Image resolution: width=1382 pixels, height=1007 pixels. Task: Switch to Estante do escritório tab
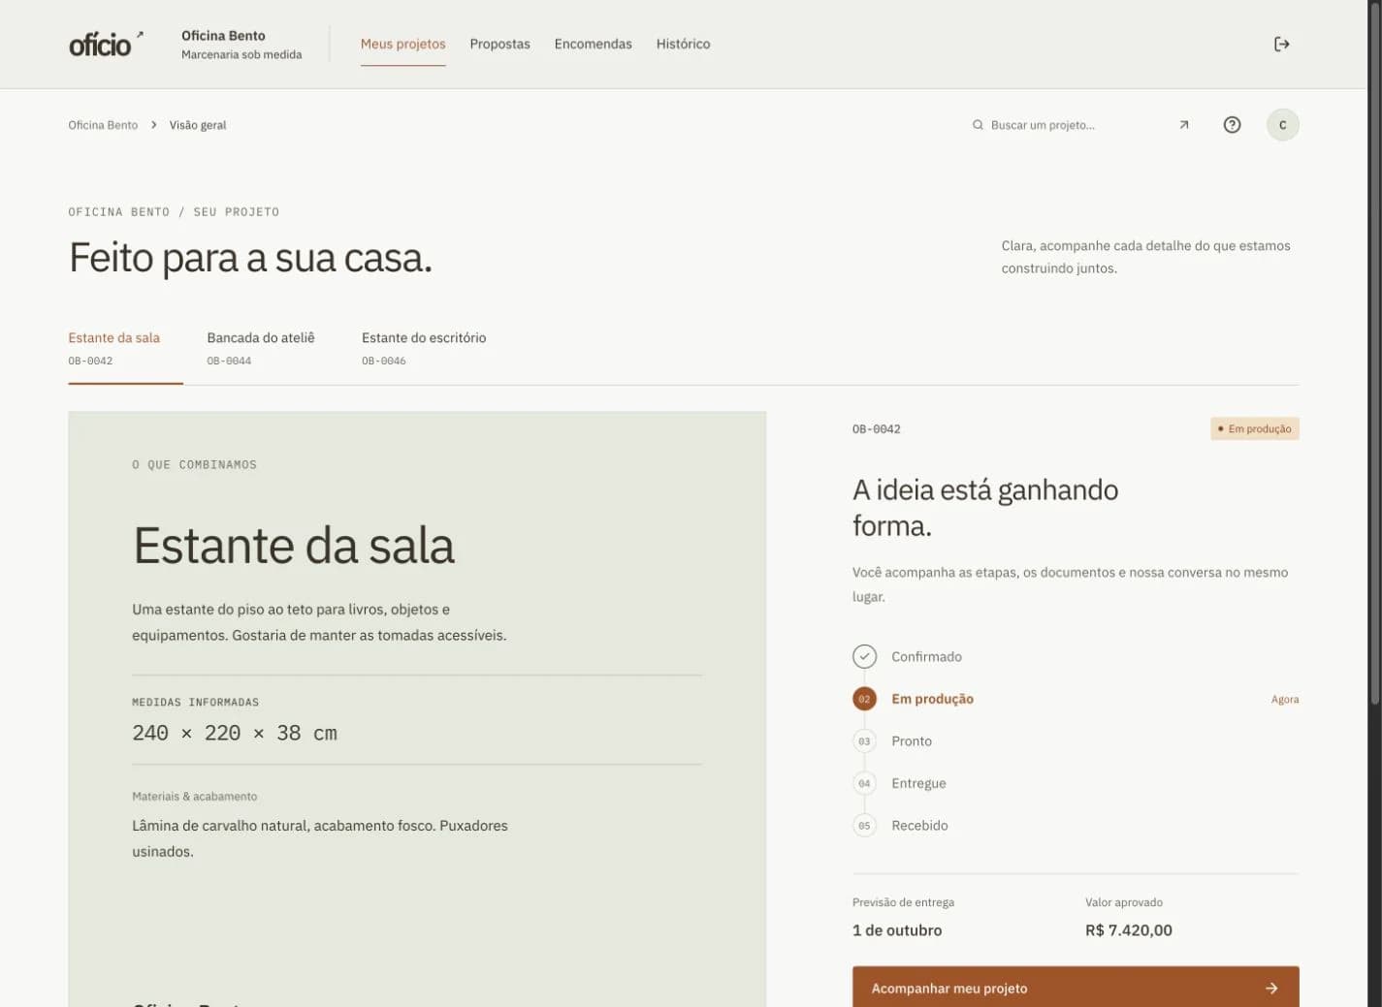424,349
